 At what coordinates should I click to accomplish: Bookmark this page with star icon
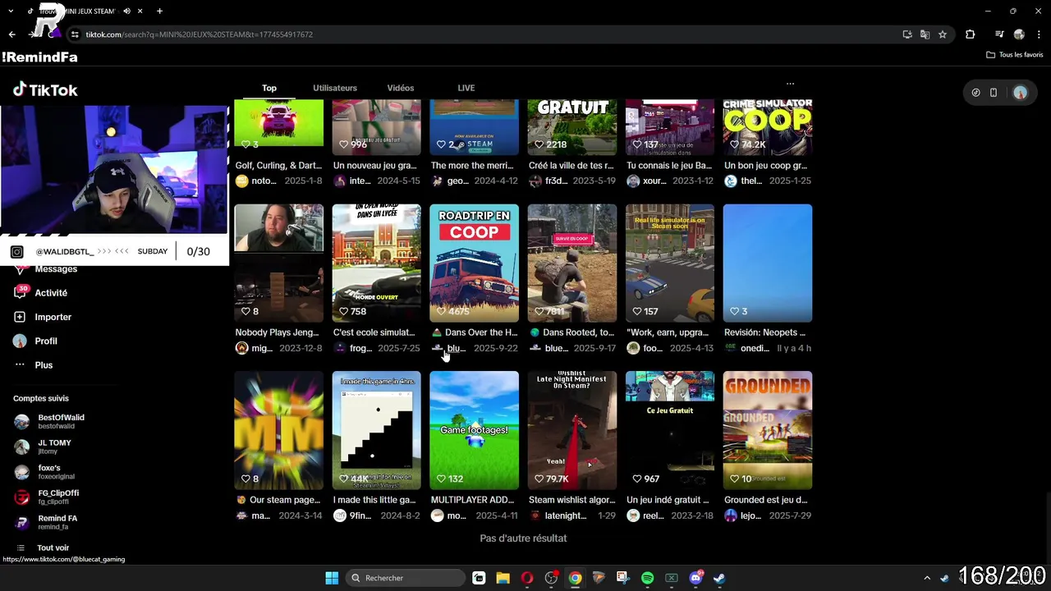point(943,34)
